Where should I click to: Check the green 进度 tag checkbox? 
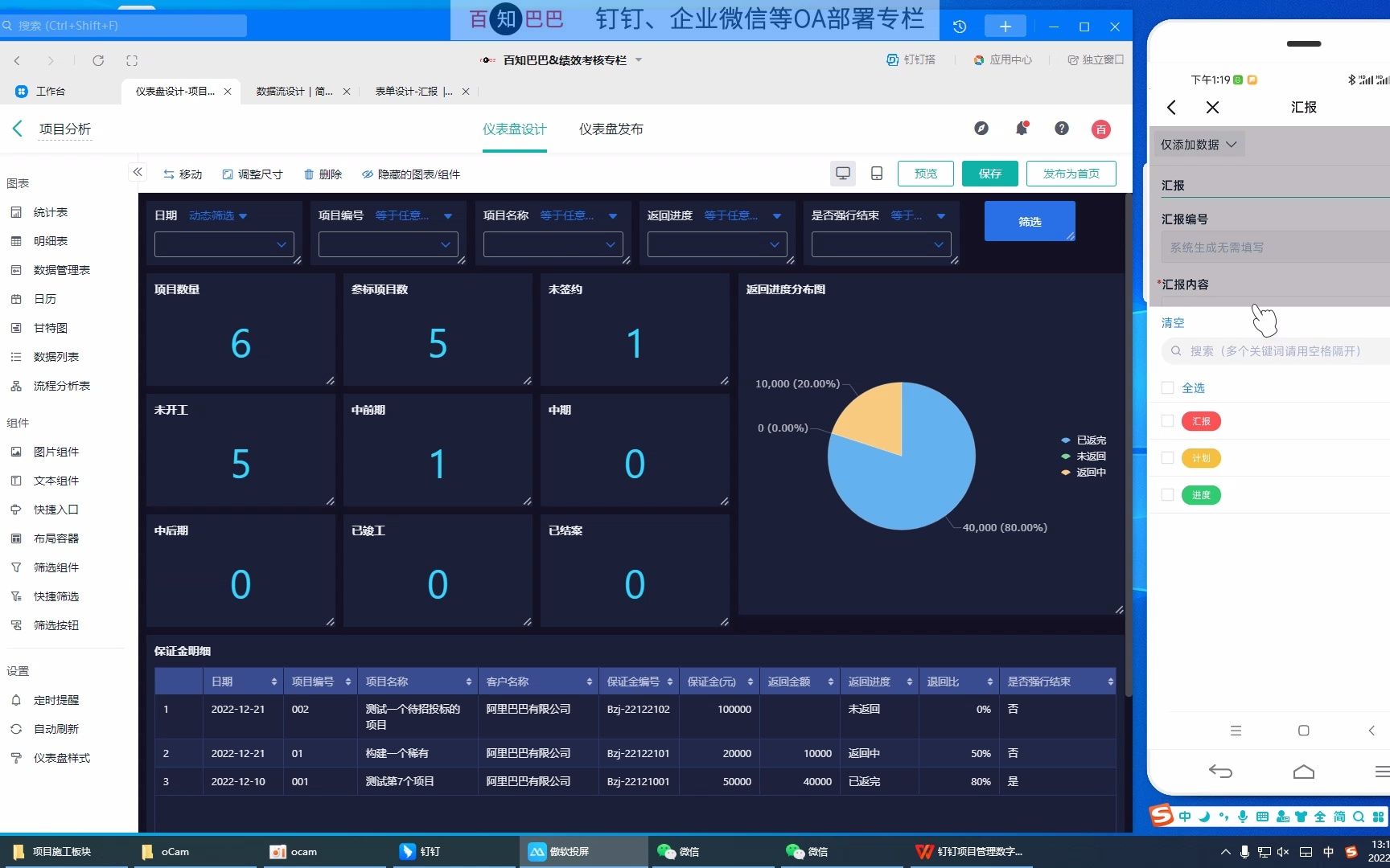[x=1167, y=495]
